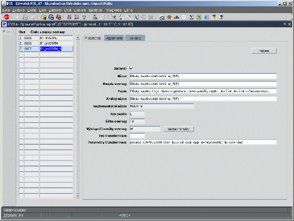294x221 pixels.
Task: Click the magnifier search toolbar icon
Action: tap(136, 17)
